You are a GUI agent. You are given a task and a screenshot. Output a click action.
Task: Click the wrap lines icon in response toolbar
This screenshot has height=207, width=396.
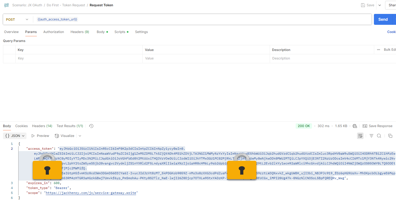[360, 136]
